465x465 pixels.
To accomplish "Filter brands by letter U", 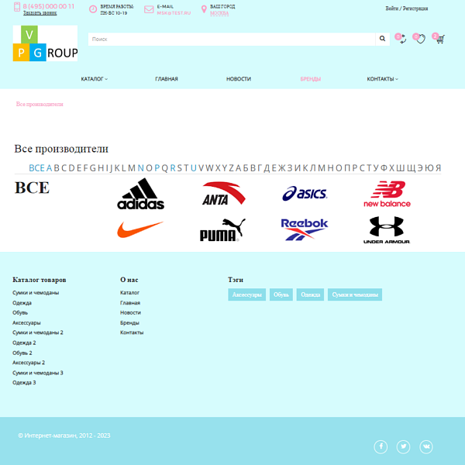I will [194, 168].
